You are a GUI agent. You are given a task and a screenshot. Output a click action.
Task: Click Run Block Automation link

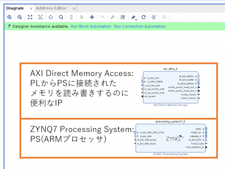[91, 26]
